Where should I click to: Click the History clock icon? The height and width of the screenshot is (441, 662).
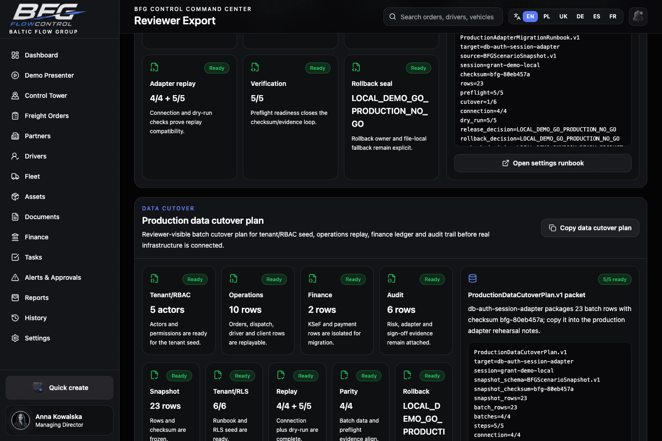pos(15,318)
